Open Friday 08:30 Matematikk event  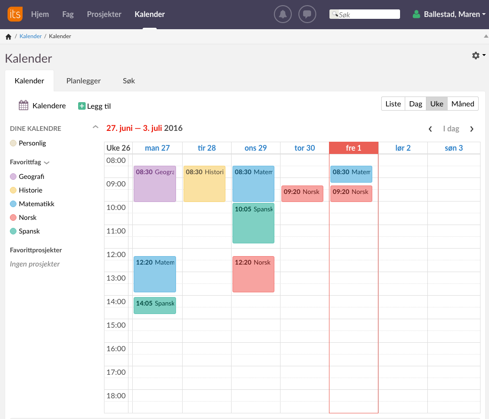point(351,174)
